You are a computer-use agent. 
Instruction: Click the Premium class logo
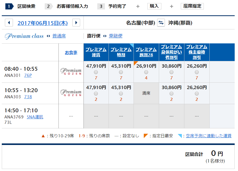24,36
